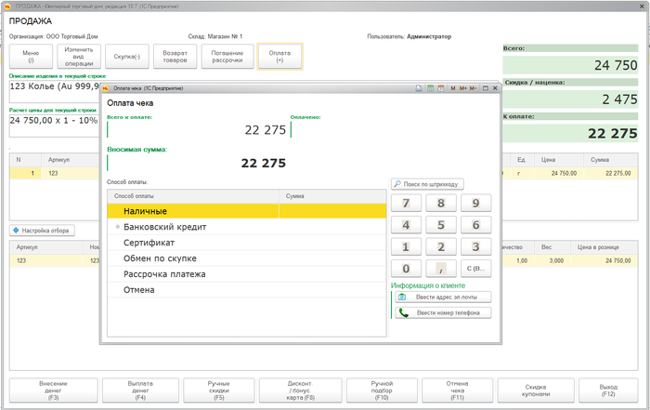Viewport: 650px width, 410px height.
Task: Select Наличные payment method
Action: (247, 211)
